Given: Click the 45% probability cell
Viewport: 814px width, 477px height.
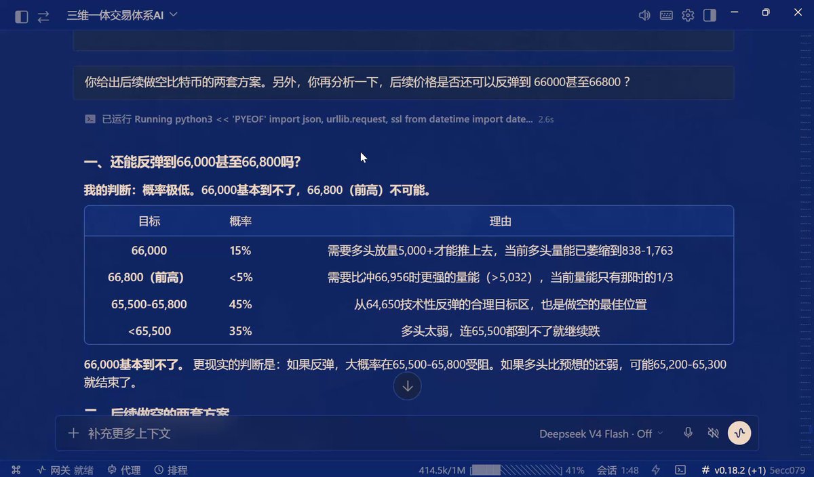Looking at the screenshot, I should tap(240, 304).
